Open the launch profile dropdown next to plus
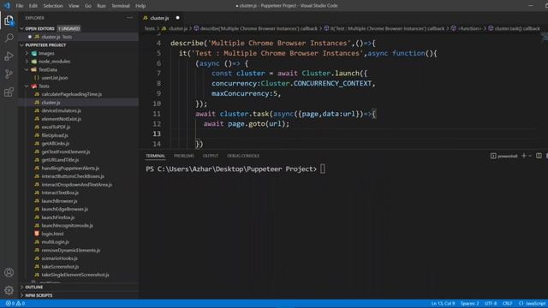The image size is (548, 308). tap(530, 156)
